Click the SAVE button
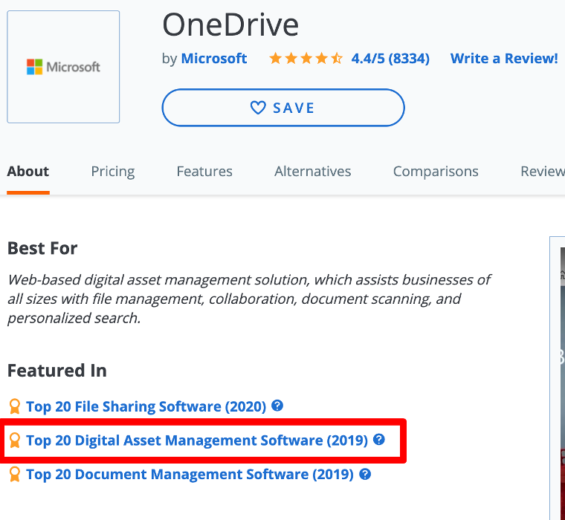Screen dimensions: 565x520 283,108
